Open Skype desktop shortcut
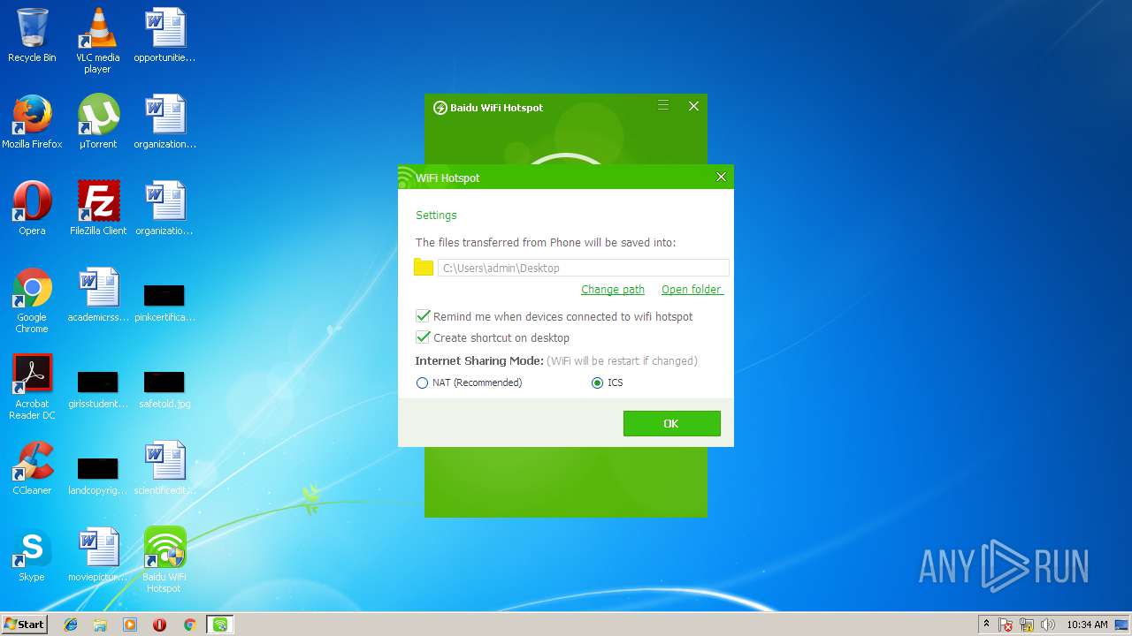The image size is (1132, 636). coord(32,555)
